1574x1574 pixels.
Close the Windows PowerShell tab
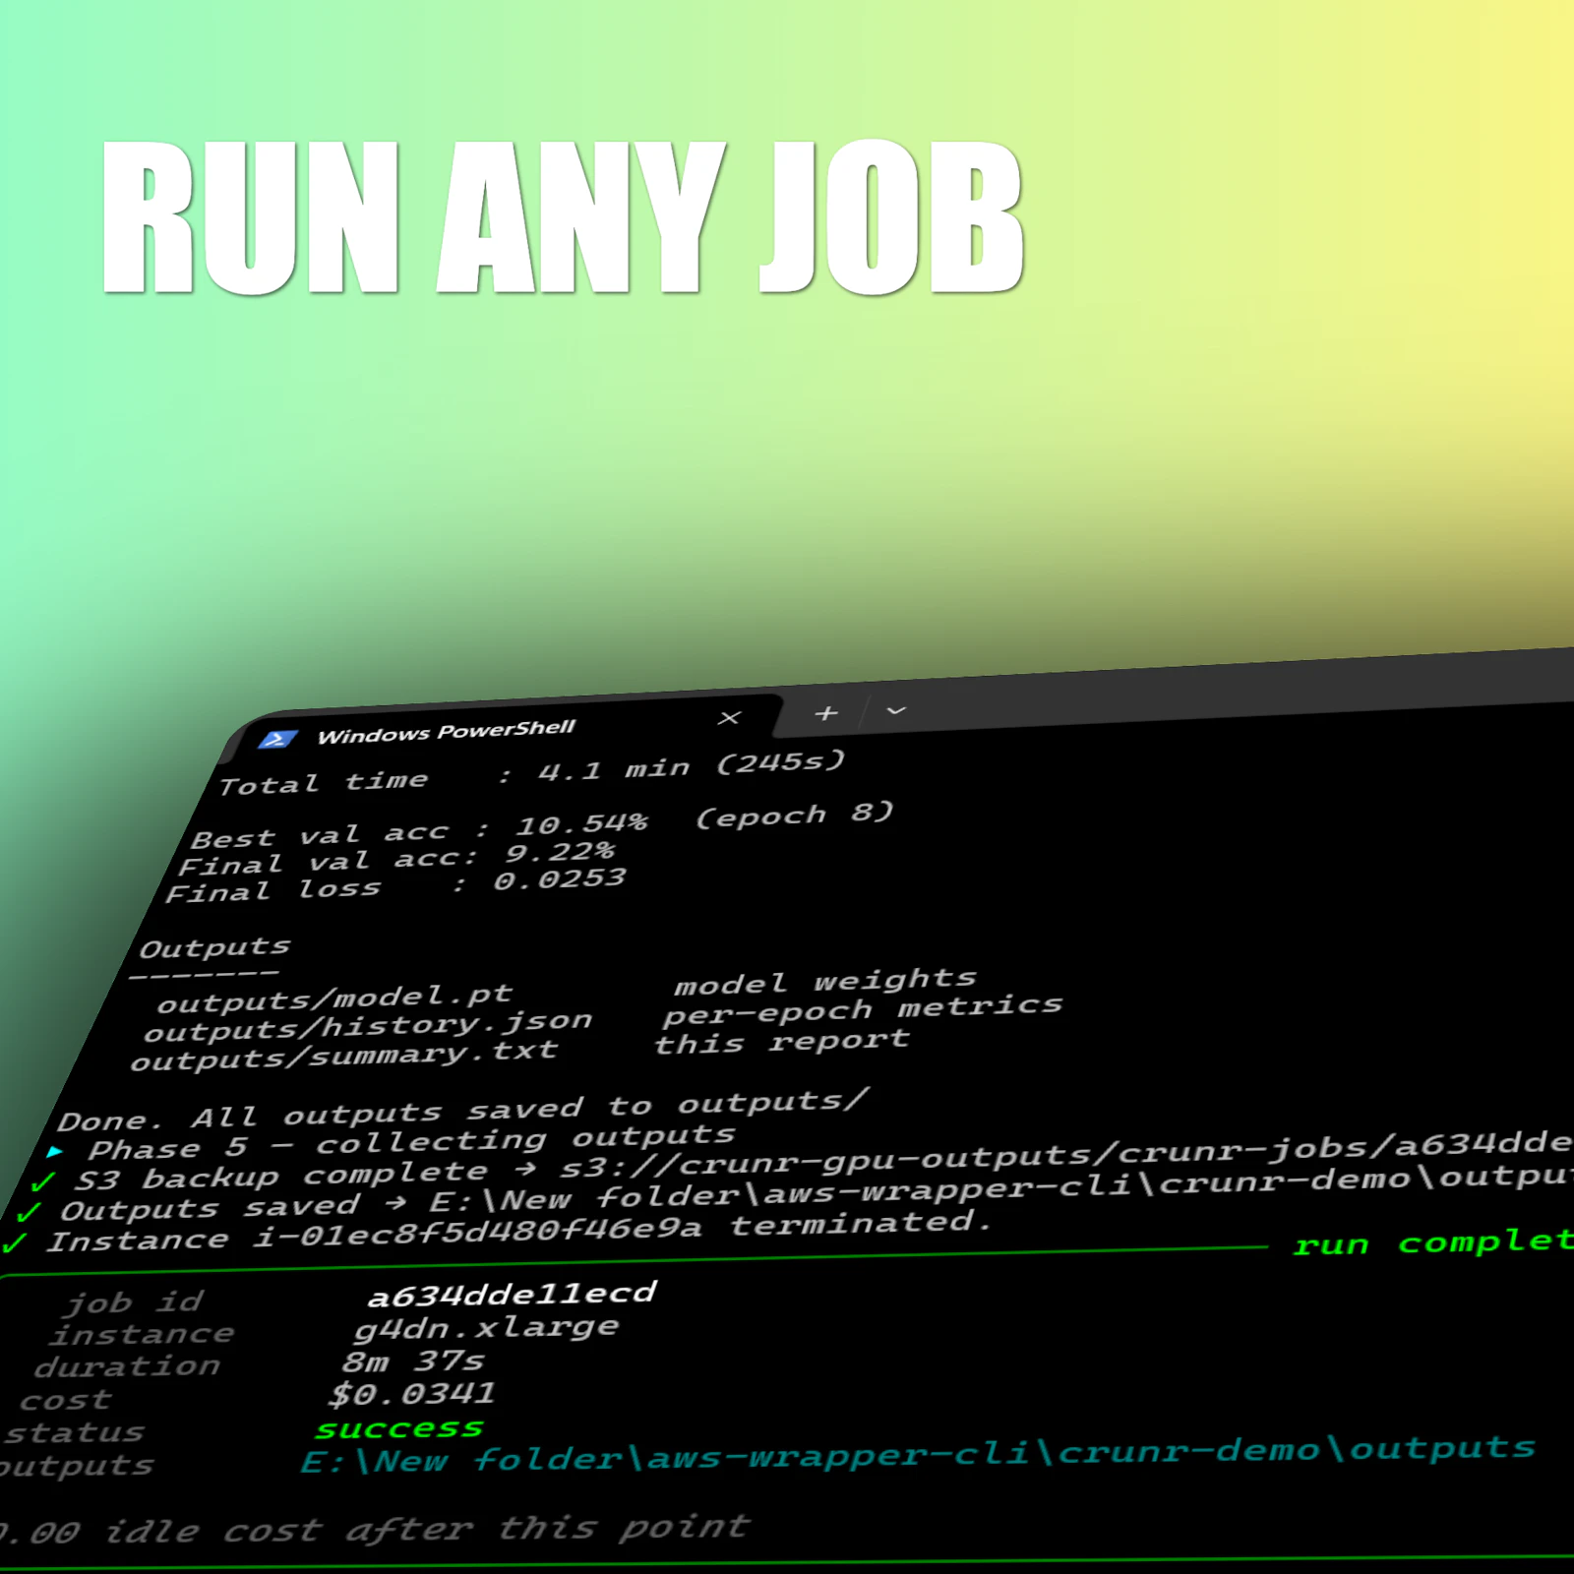(729, 717)
